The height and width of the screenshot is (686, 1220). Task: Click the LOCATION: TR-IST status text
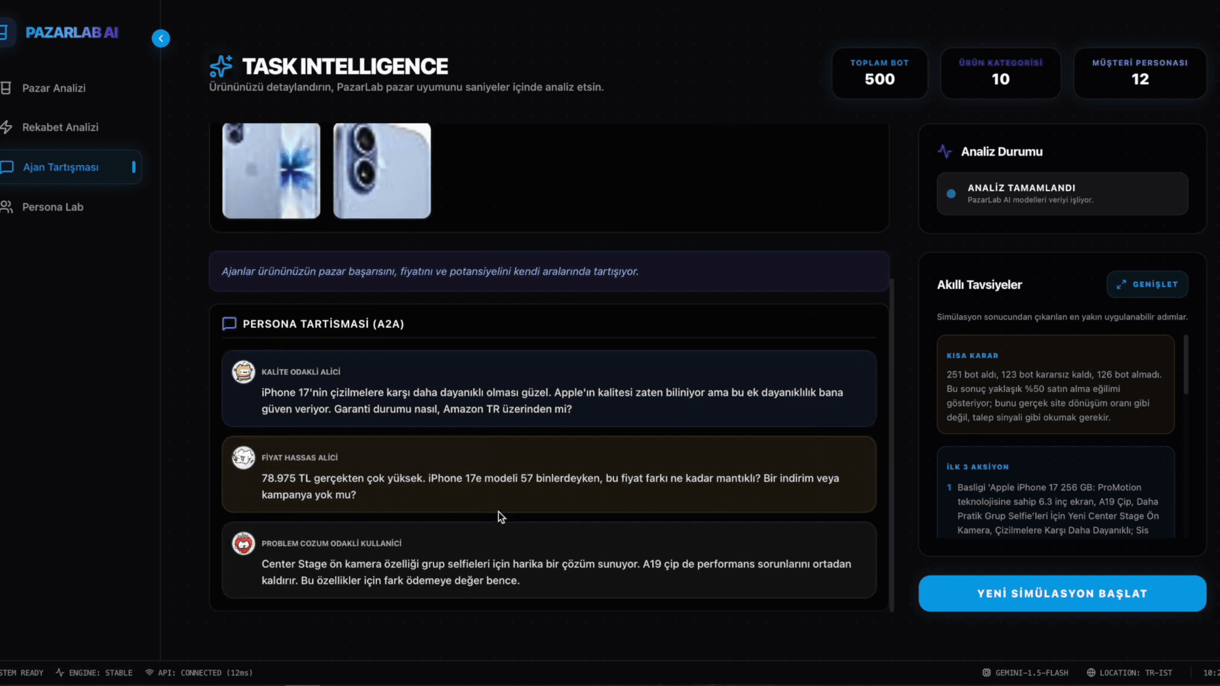pos(1136,673)
